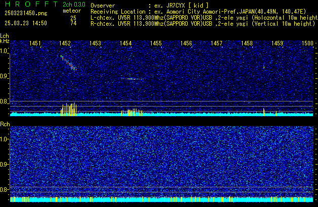The width and height of the screenshot is (318, 207).
Task: Click the tall yellow power bar after 1458
Action: pos(264,112)
